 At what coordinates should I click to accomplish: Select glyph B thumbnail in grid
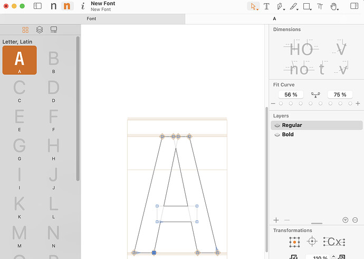click(x=53, y=60)
